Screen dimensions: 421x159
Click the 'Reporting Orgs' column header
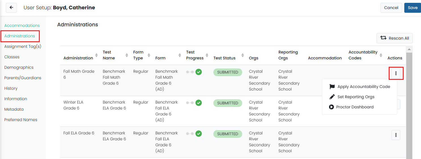coord(288,55)
